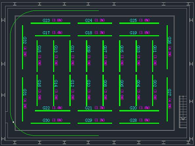Screen dimensions: 195x146
Task: Select the G03 text
Action: coord(138,49)
